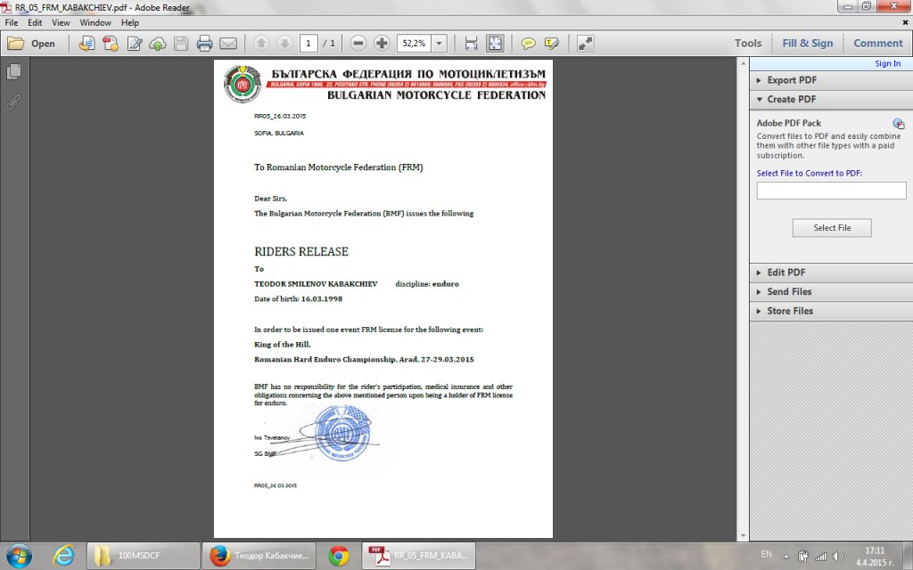Go to previous page arrow
The height and width of the screenshot is (570, 913).
point(261,43)
